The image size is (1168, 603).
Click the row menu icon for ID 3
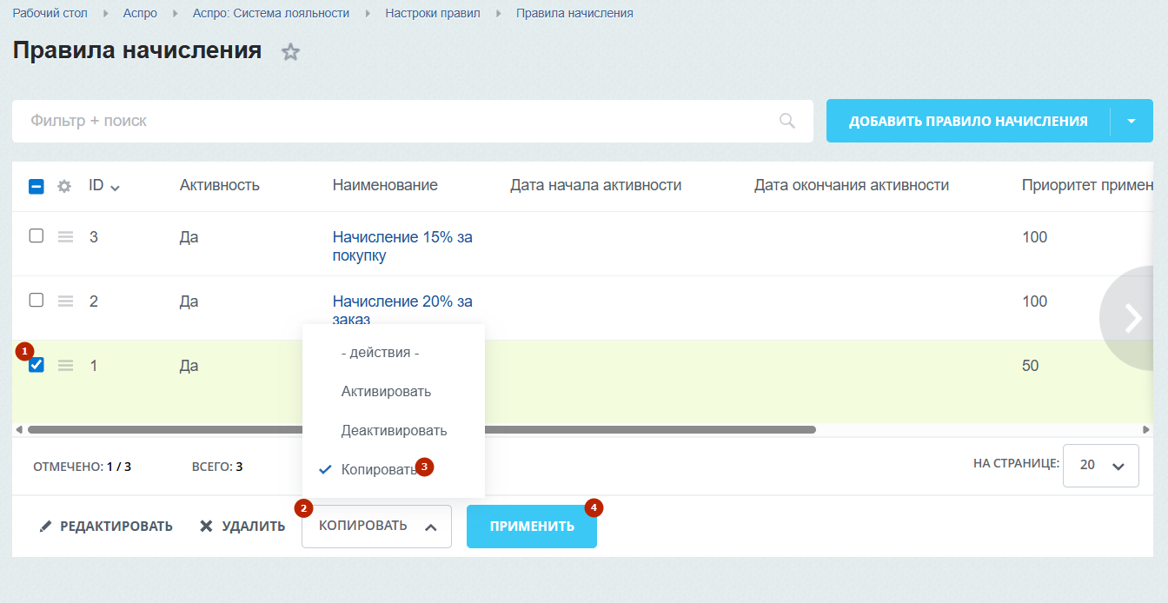tap(65, 236)
